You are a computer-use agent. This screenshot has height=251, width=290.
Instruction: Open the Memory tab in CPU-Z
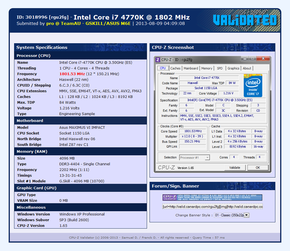click(x=207, y=69)
